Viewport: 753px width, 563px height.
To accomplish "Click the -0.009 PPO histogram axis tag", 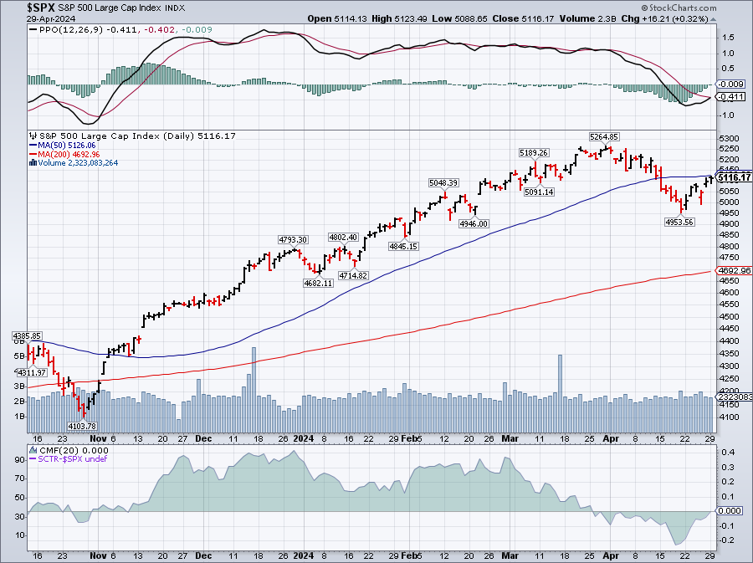I will click(731, 84).
